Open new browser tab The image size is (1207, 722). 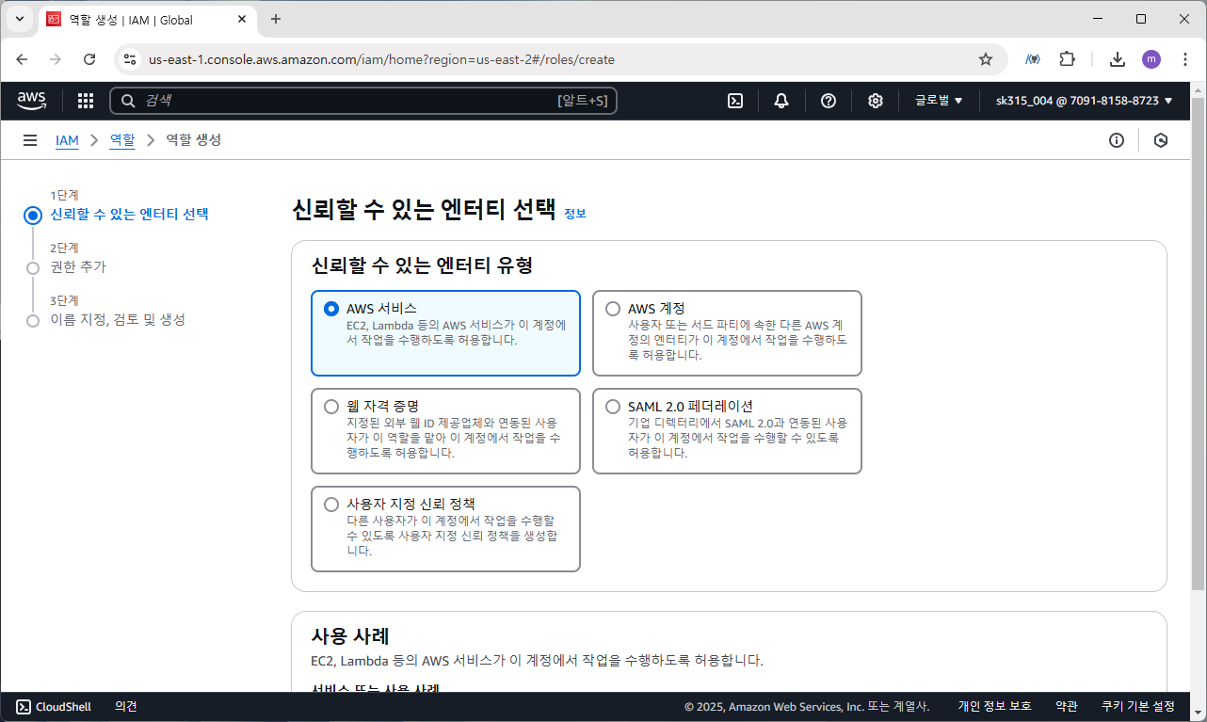276,19
